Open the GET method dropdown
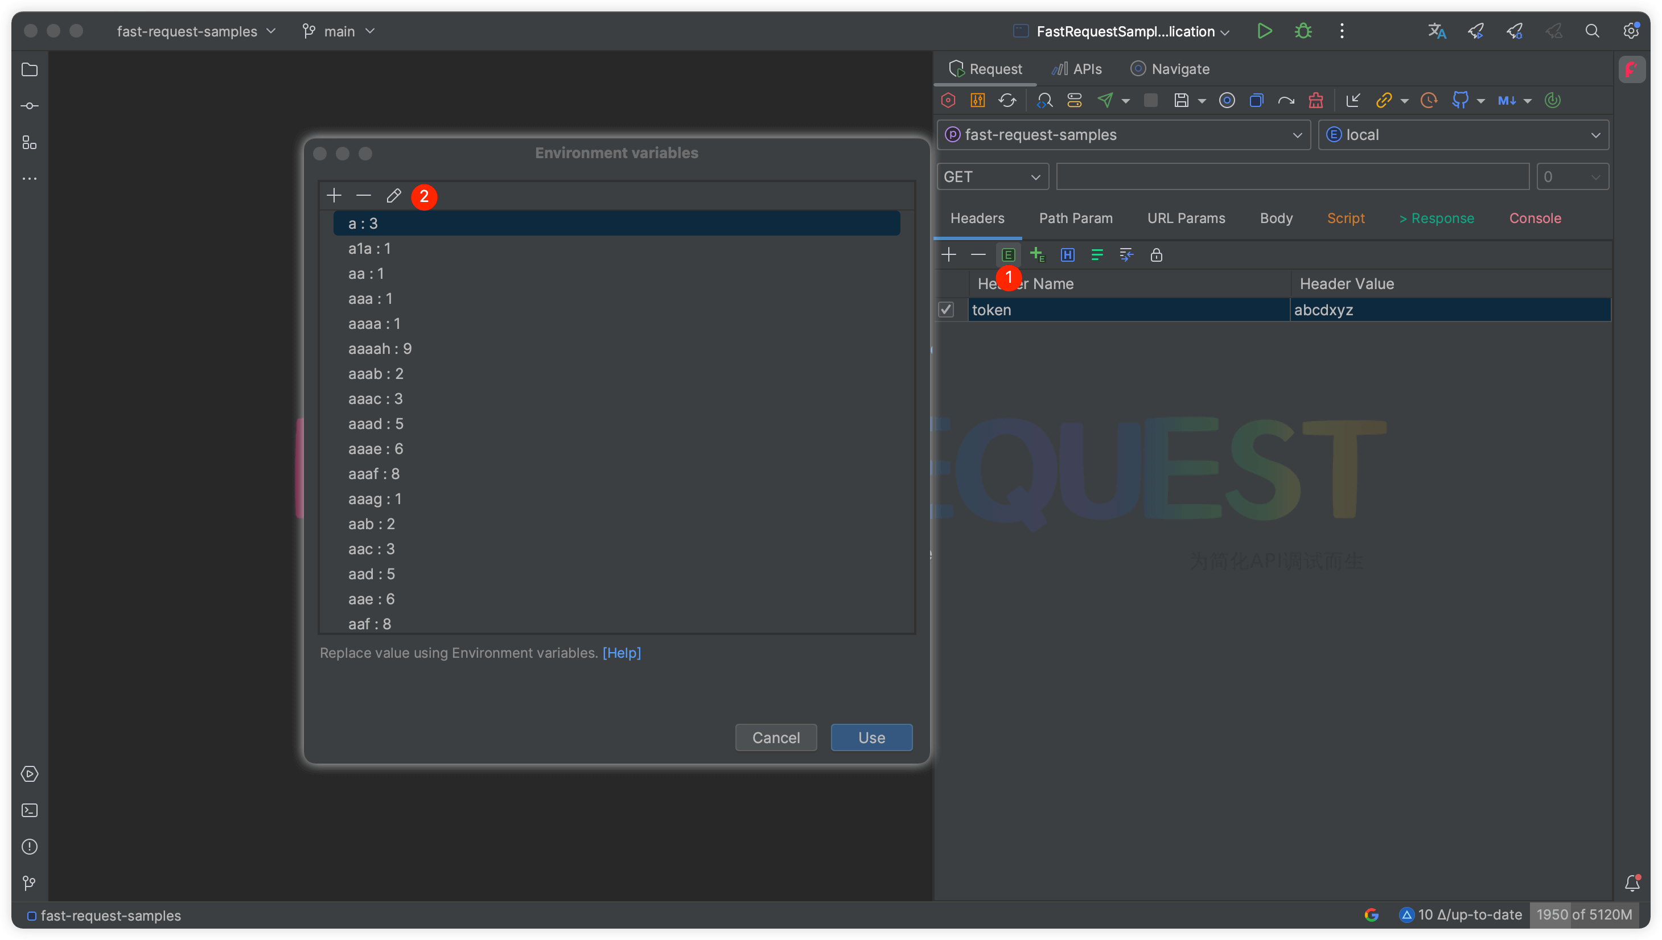 992,177
